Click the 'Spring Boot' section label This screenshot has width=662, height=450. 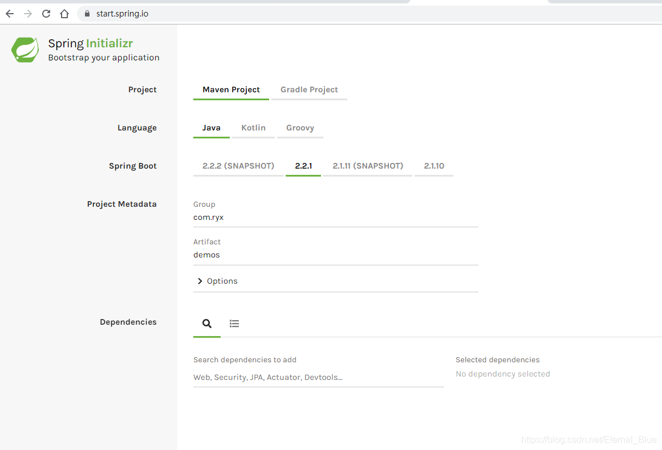tap(132, 166)
